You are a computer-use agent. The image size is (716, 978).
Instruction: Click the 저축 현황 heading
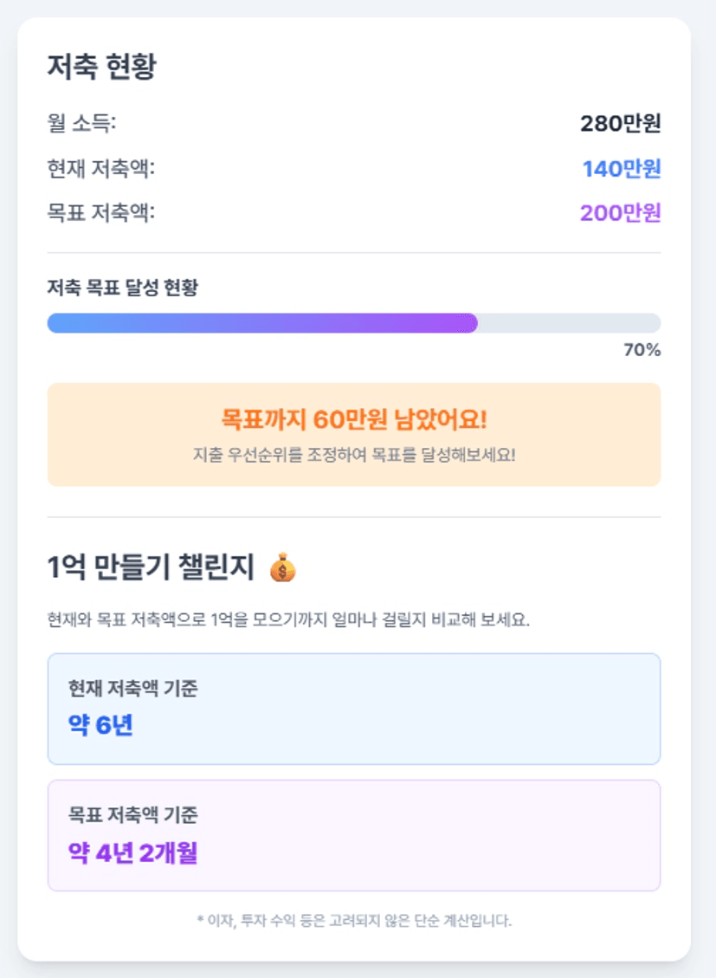(x=101, y=66)
